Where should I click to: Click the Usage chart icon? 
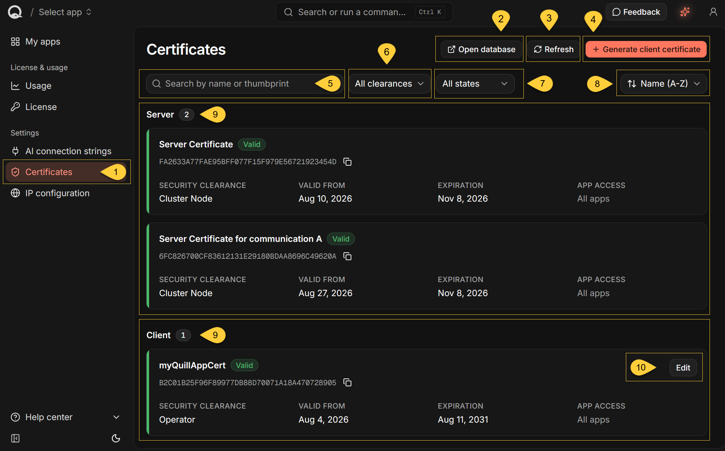coord(15,86)
